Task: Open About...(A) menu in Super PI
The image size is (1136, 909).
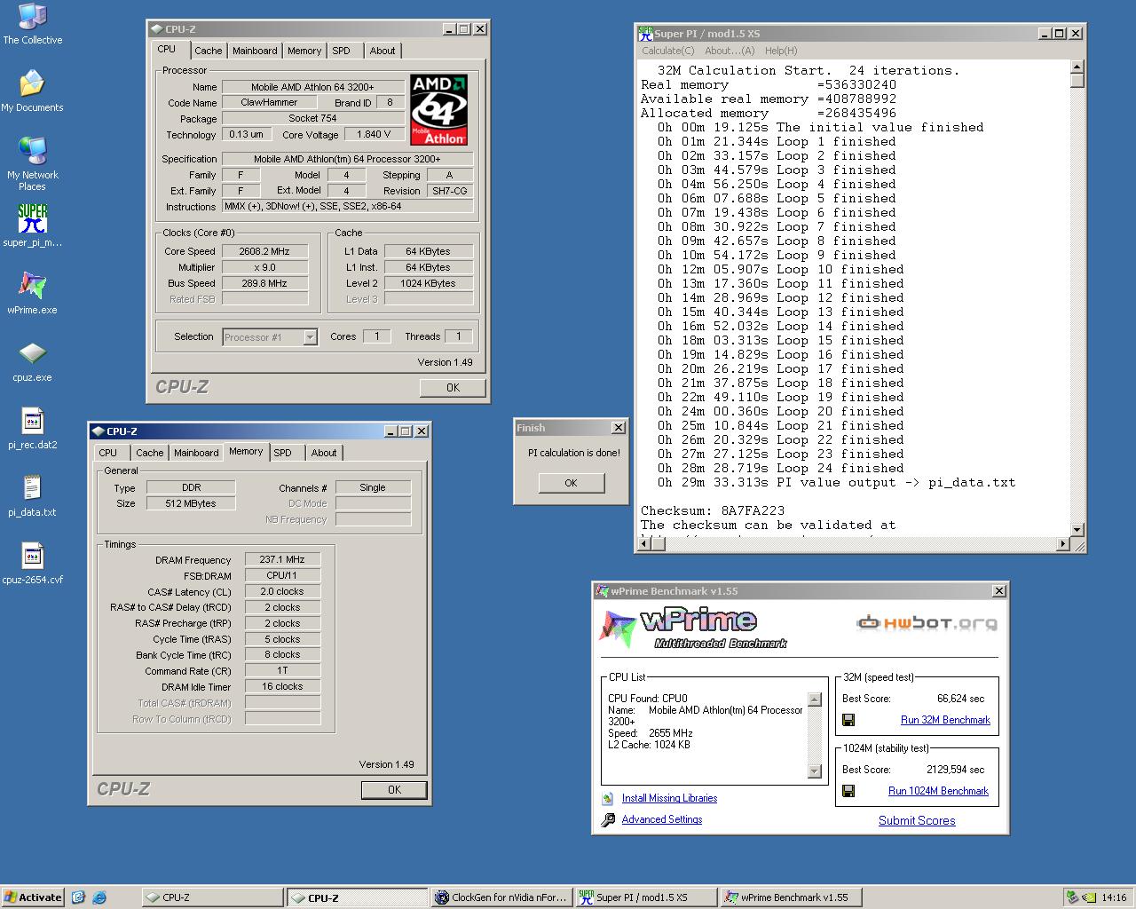Action: (x=730, y=51)
